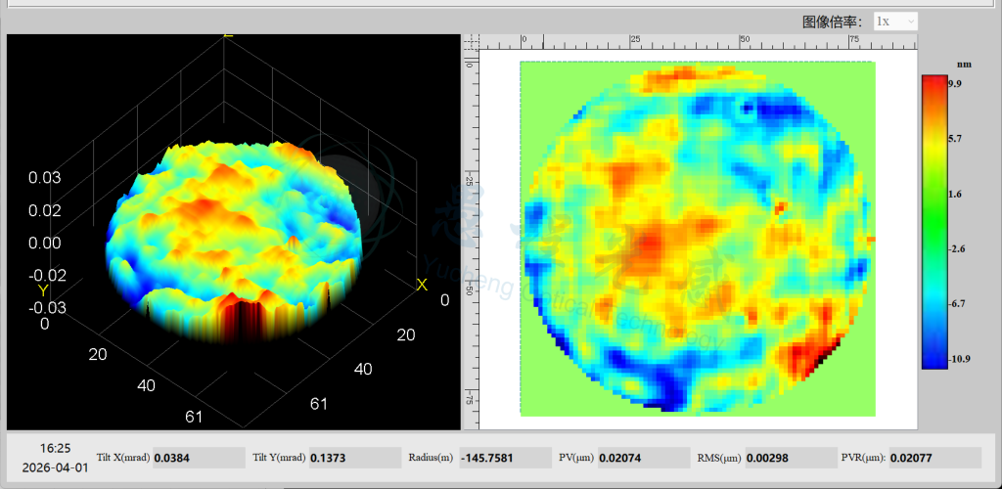
Task: Click the '9.9' color scale value
Action: pos(957,84)
